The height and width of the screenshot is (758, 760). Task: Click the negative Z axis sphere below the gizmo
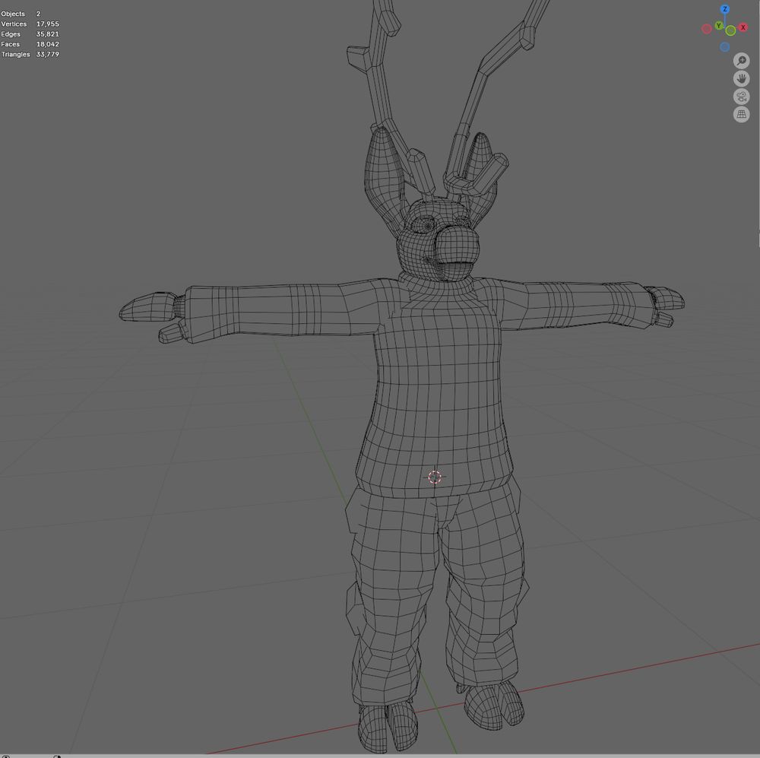724,46
